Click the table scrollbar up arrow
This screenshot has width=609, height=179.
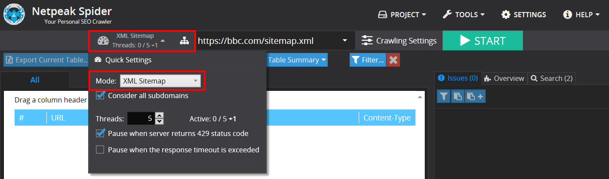[x=420, y=97]
